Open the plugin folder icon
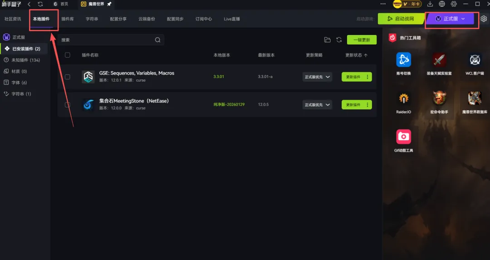This screenshot has width=490, height=260. click(x=327, y=39)
